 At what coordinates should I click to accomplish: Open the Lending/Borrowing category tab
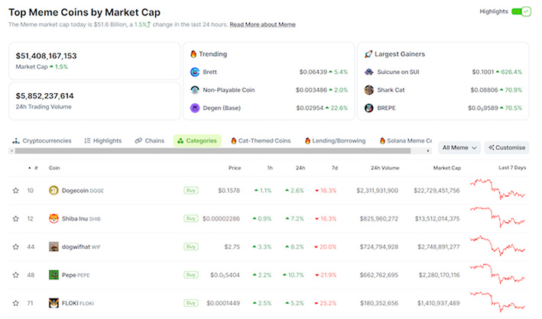point(335,141)
